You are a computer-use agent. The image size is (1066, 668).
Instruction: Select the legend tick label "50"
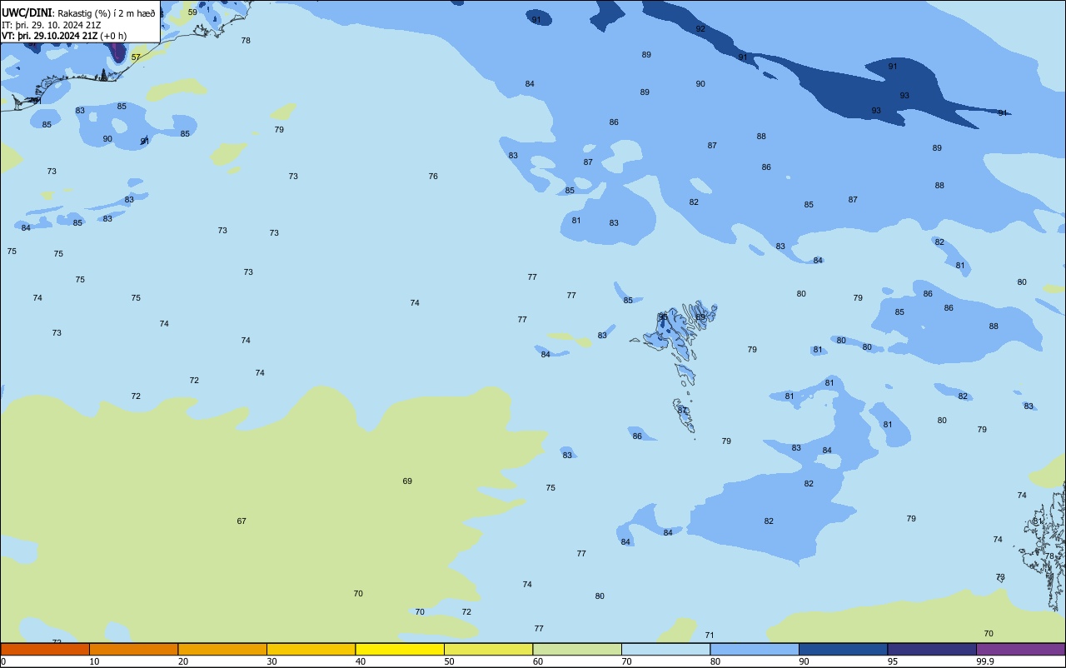pyautogui.click(x=449, y=661)
